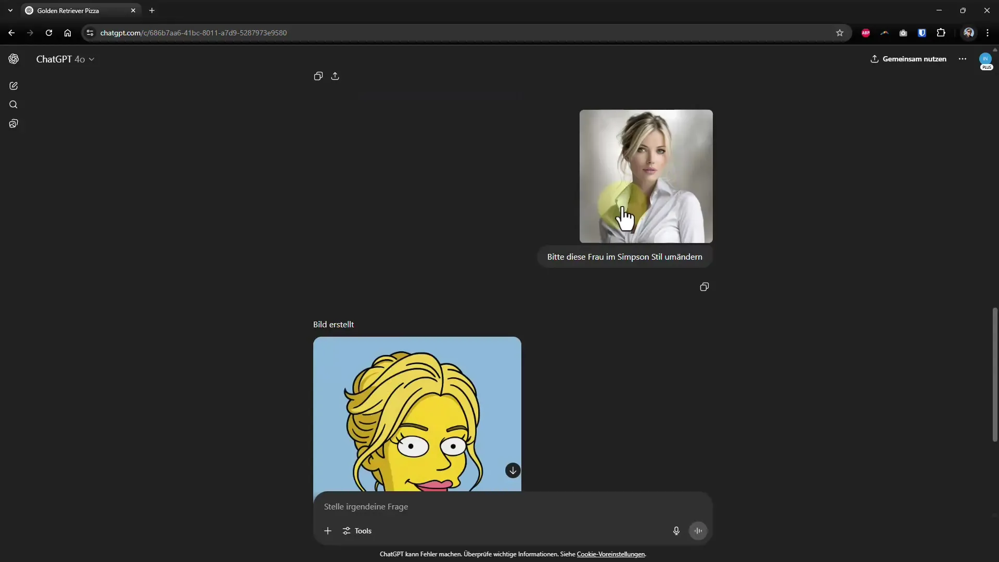Focus the 'Stelle irgendeine Frage' input field
The image size is (999, 562).
coord(513,506)
